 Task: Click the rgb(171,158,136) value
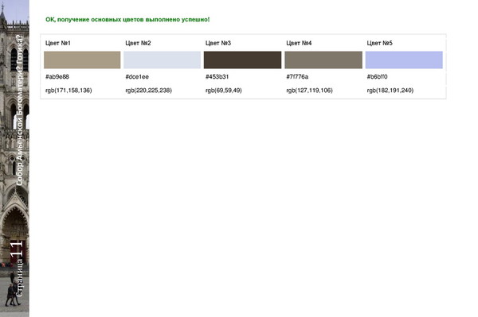[69, 91]
